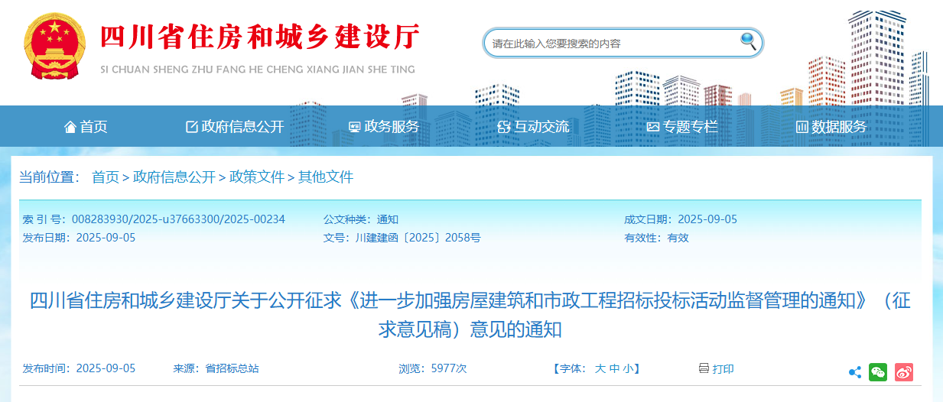The height and width of the screenshot is (402, 943).
Task: Click the 公文种类：通知 field
Action: click(x=361, y=219)
